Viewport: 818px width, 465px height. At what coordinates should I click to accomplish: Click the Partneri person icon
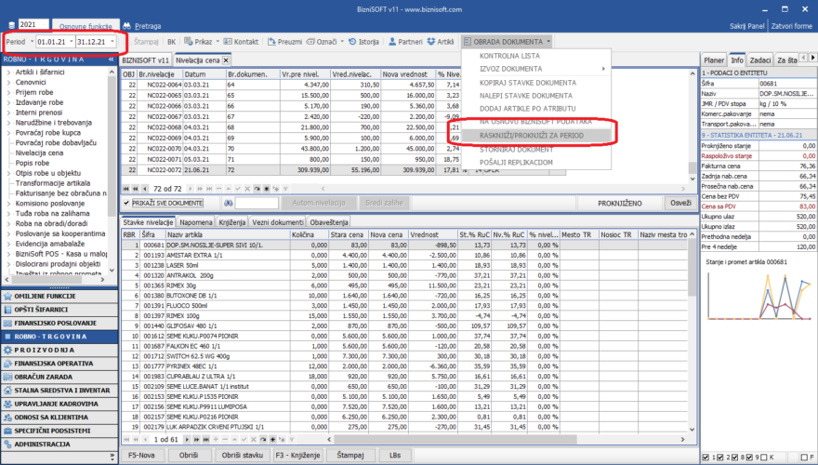392,42
